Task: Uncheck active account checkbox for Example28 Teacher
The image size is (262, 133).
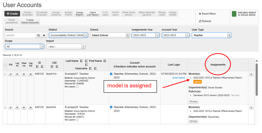Action: [111, 107]
